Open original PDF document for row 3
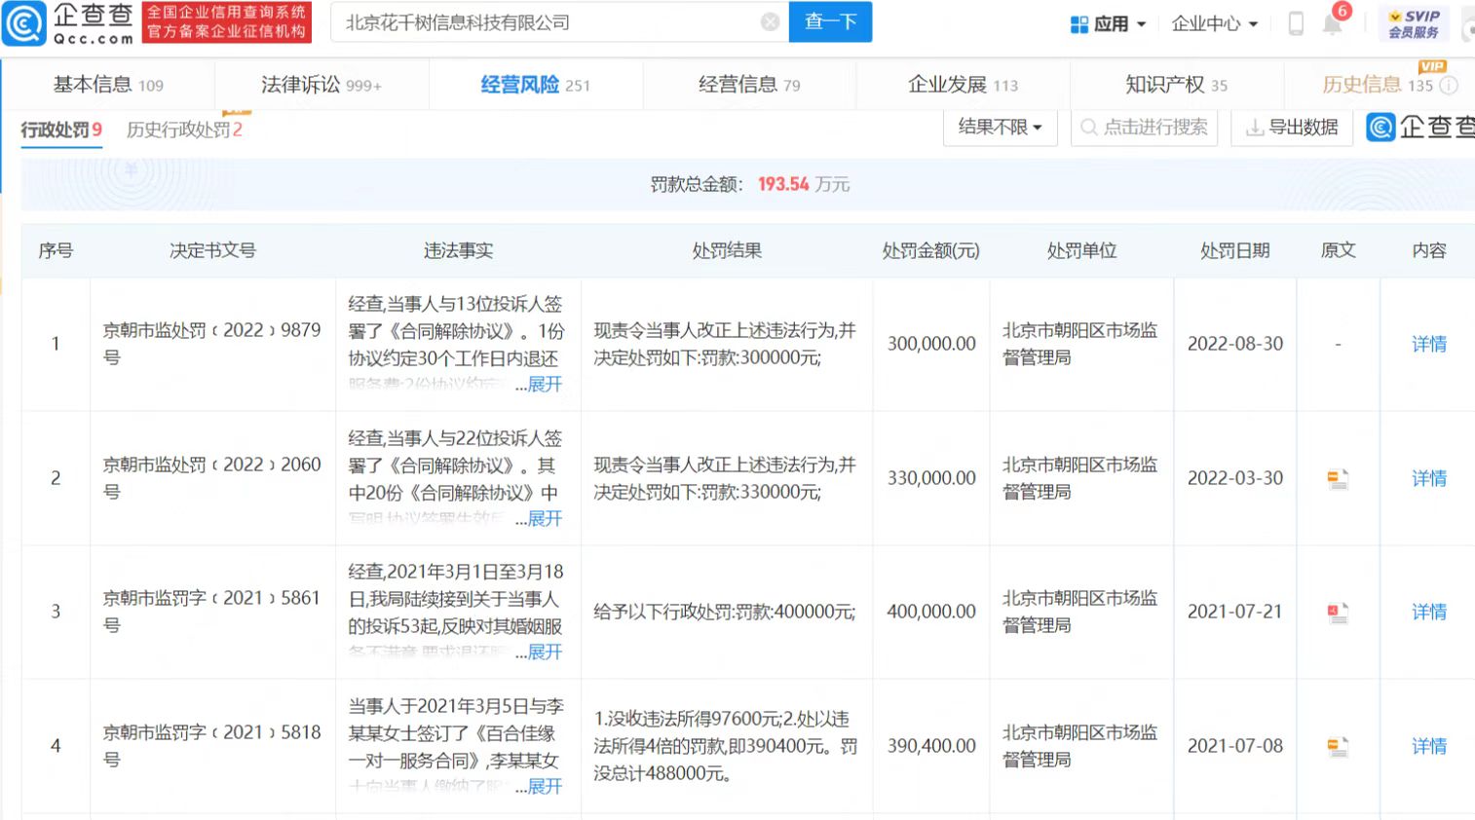 1338,612
